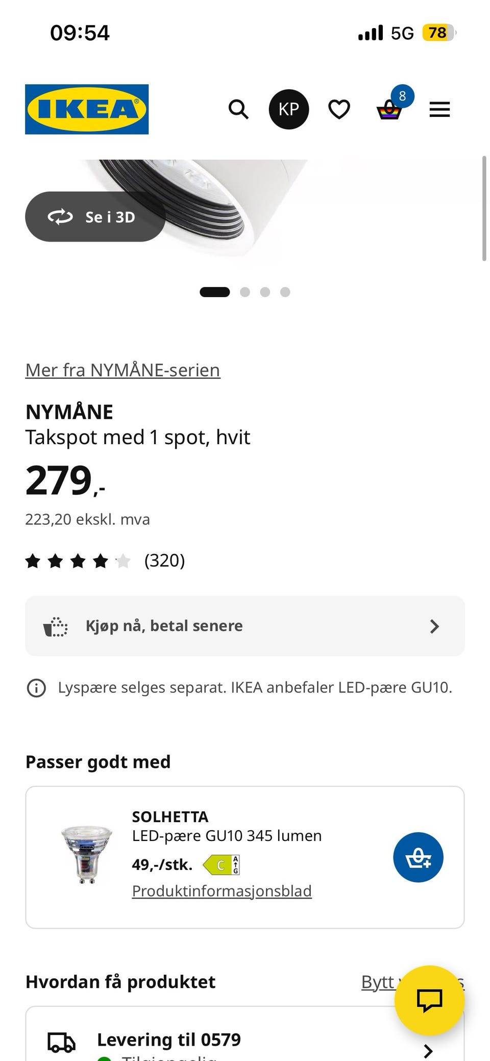The height and width of the screenshot is (1061, 490).
Task: Open Mer fra NYMÅNE-serien link
Action: tap(122, 370)
